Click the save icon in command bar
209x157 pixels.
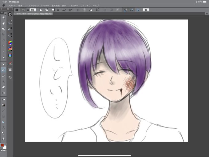(53, 10)
